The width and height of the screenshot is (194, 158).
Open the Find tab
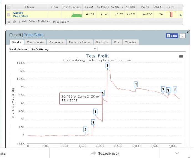point(117,42)
